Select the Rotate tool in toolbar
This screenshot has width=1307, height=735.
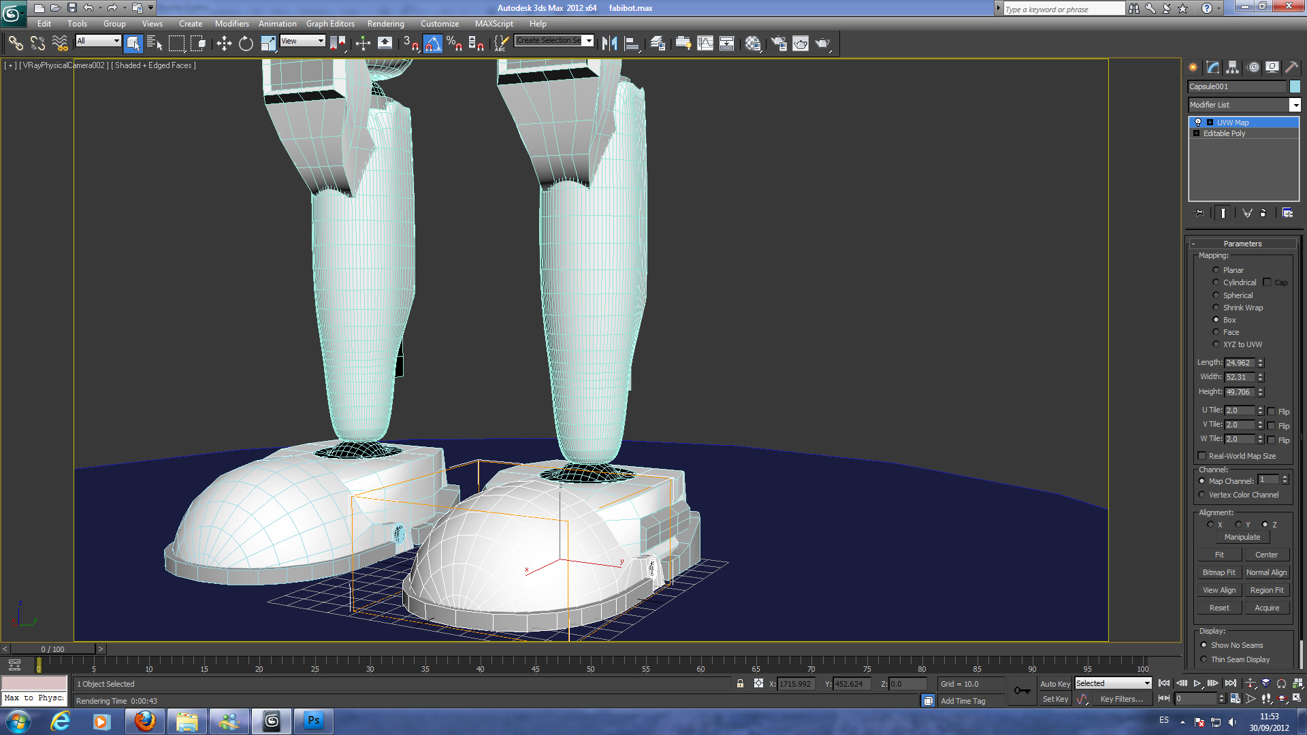tap(246, 44)
